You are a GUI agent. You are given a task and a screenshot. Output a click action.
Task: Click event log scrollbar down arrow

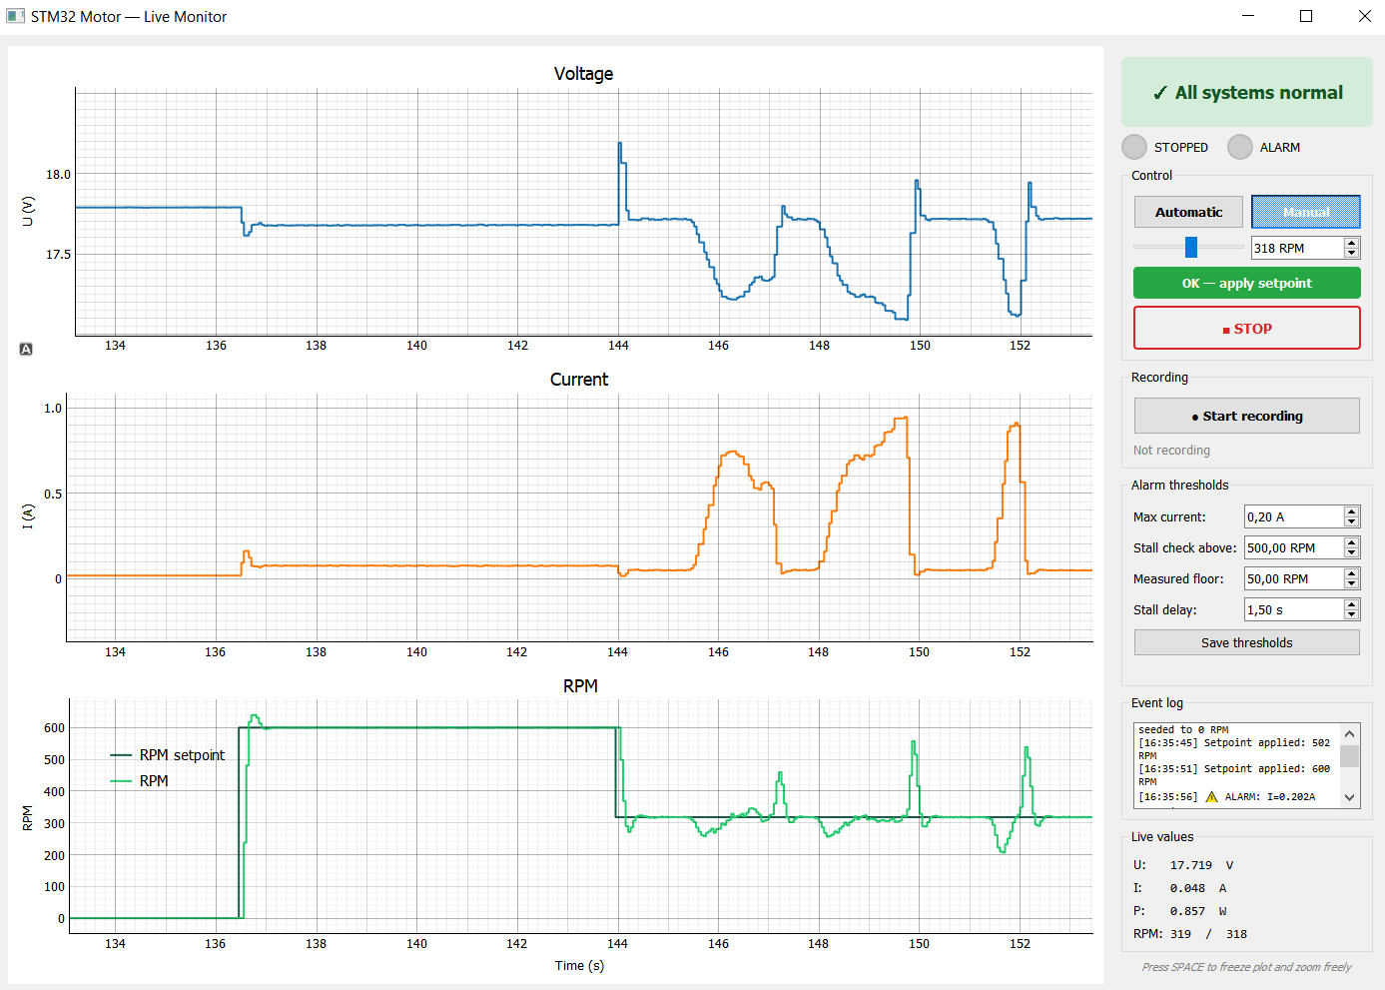tap(1350, 797)
